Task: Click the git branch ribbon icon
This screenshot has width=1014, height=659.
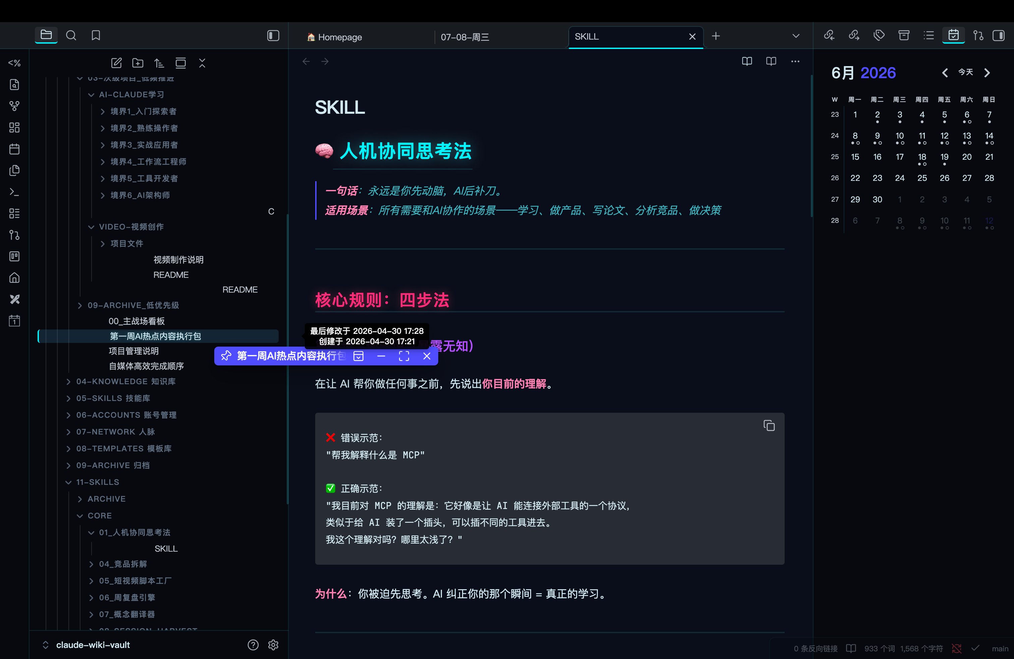Action: [14, 235]
